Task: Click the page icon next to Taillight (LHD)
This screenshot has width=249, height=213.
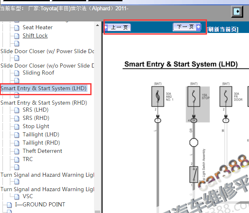Action: pos(17,135)
